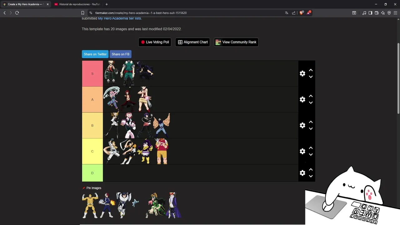
Task: Switch to Historial de reproducciones YouTube tab
Action: 77,4
